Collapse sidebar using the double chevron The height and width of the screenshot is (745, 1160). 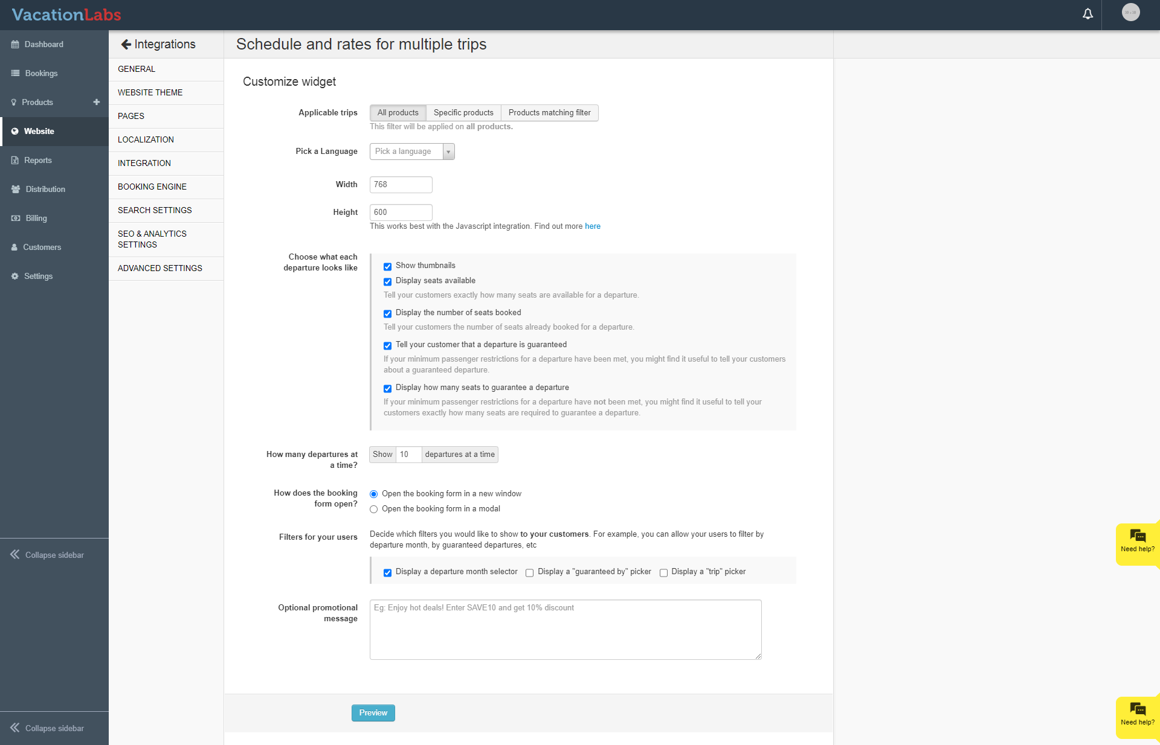[14, 554]
